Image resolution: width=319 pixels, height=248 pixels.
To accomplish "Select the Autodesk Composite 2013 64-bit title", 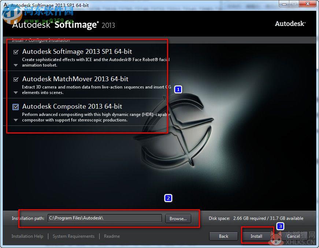I will click(x=72, y=106).
